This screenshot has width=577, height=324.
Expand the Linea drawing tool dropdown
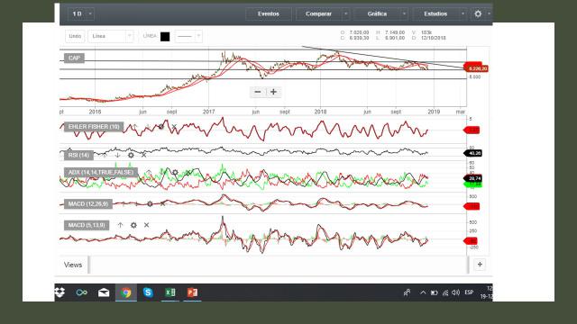(110, 36)
